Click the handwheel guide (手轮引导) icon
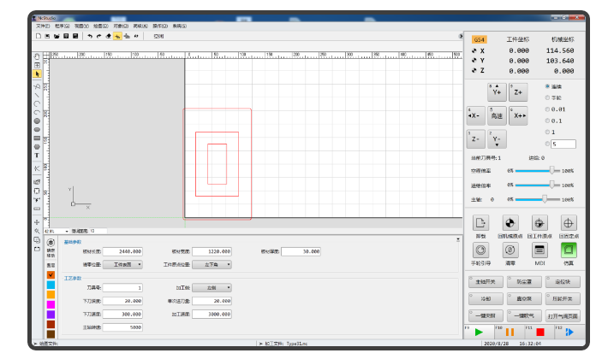Image resolution: width=614 pixels, height=359 pixels. [480, 250]
